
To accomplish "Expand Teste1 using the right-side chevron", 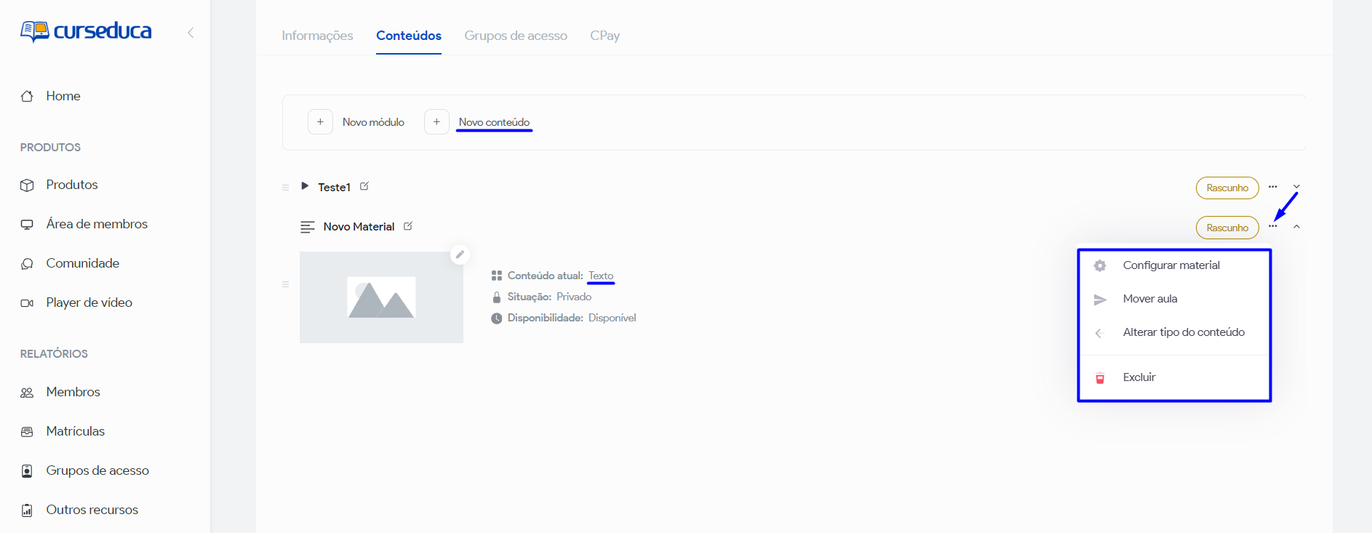I will coord(1296,187).
